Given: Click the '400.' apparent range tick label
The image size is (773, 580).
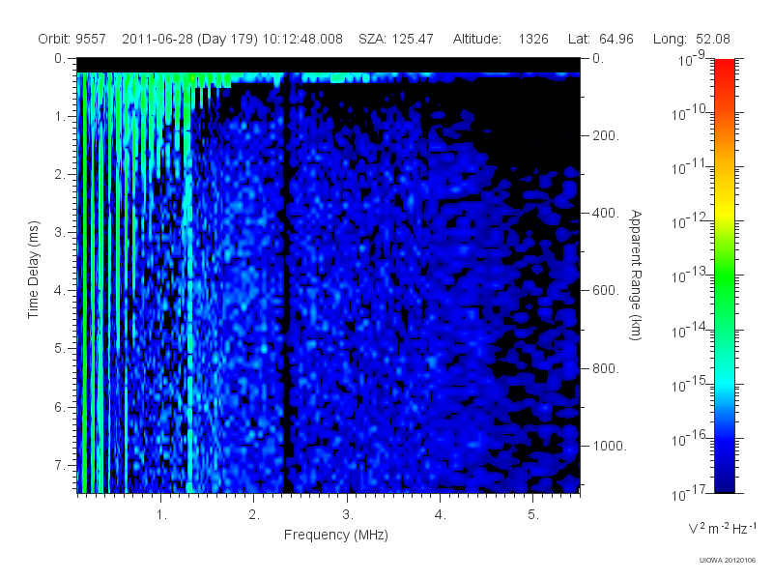Looking at the screenshot, I should [606, 213].
